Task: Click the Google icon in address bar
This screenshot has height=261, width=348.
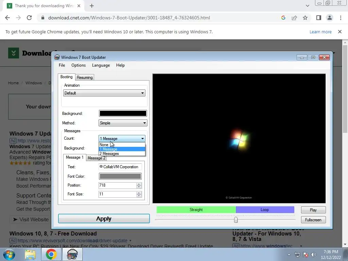Action: (x=283, y=18)
